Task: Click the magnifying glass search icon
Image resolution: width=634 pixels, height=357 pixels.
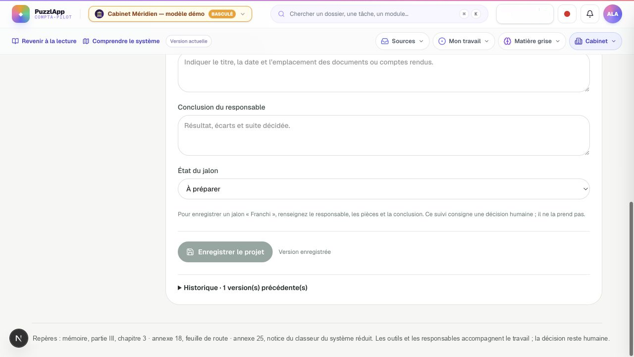Action: (281, 14)
